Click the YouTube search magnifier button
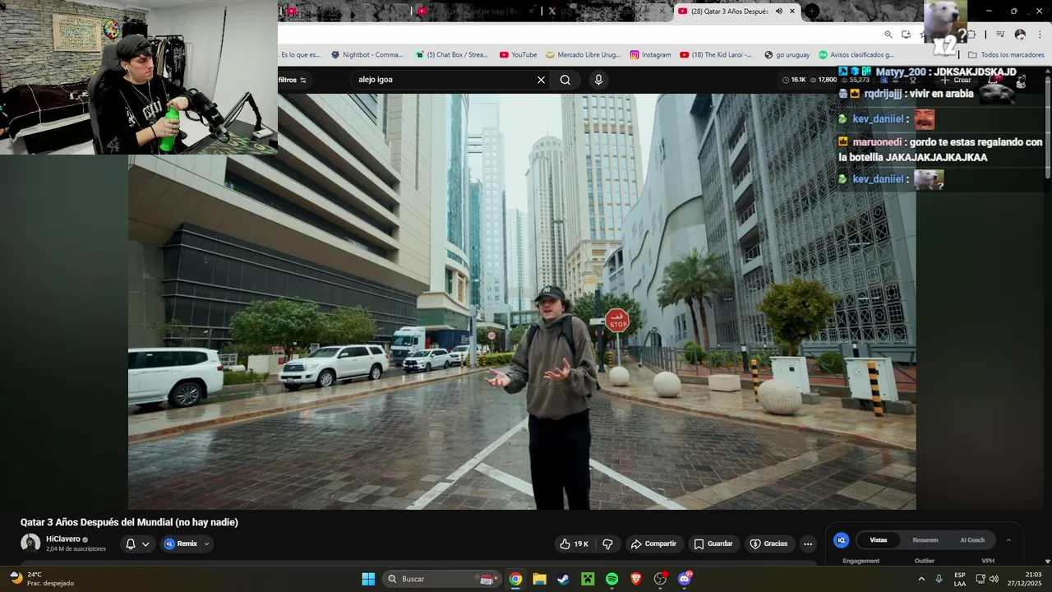The height and width of the screenshot is (592, 1052). click(565, 80)
